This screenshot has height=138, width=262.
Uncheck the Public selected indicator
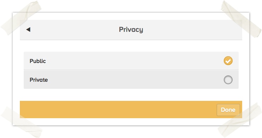[228, 61]
